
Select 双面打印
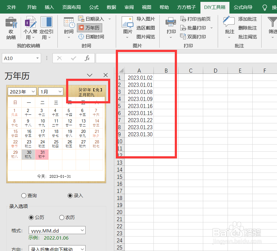click(193, 37)
